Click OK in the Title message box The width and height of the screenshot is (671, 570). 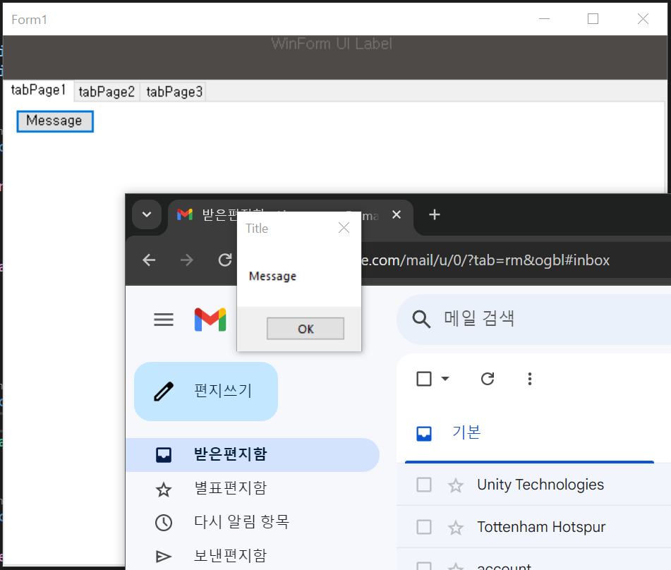pyautogui.click(x=306, y=329)
